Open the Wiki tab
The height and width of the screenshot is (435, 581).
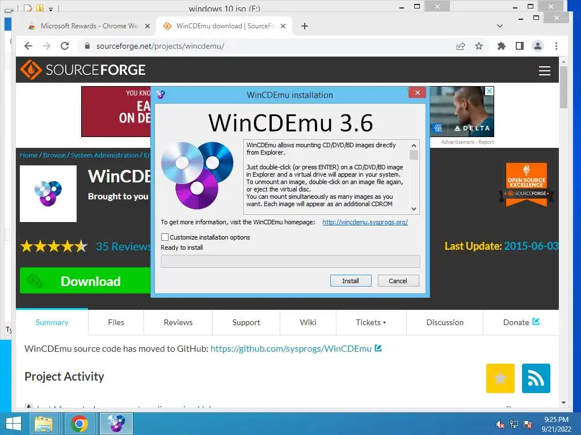[308, 322]
